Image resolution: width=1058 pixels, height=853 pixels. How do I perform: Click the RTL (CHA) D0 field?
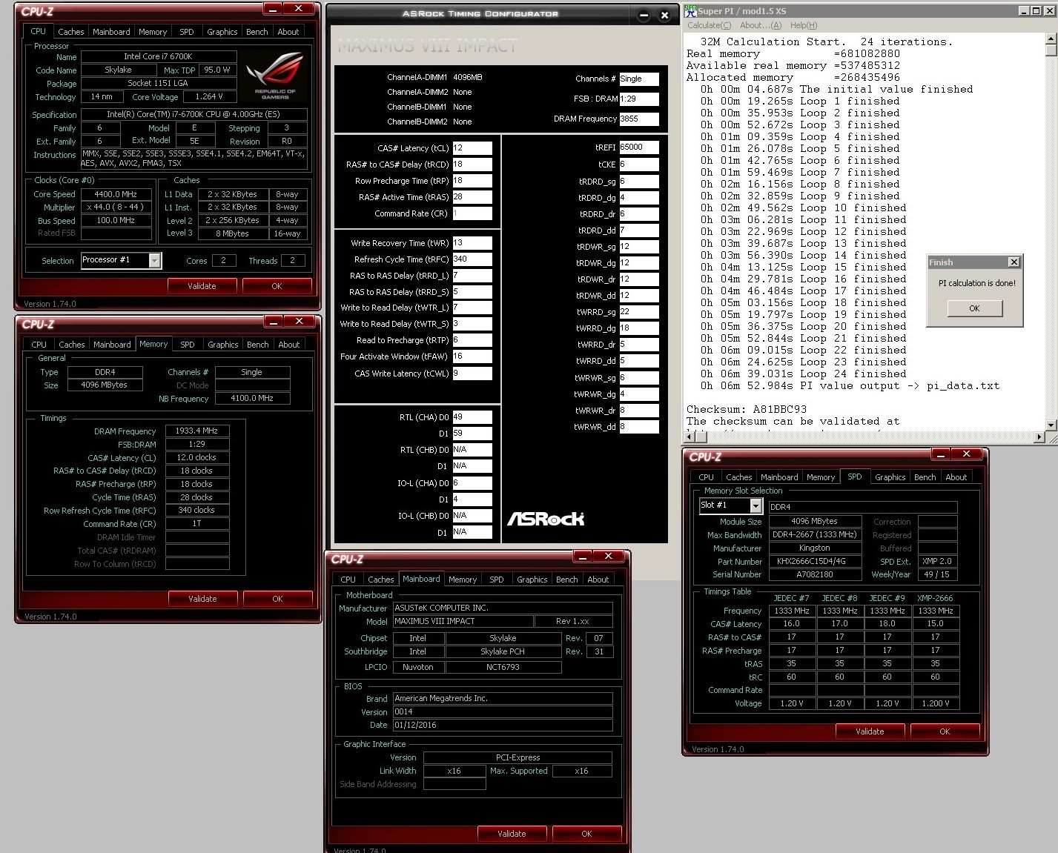click(472, 417)
